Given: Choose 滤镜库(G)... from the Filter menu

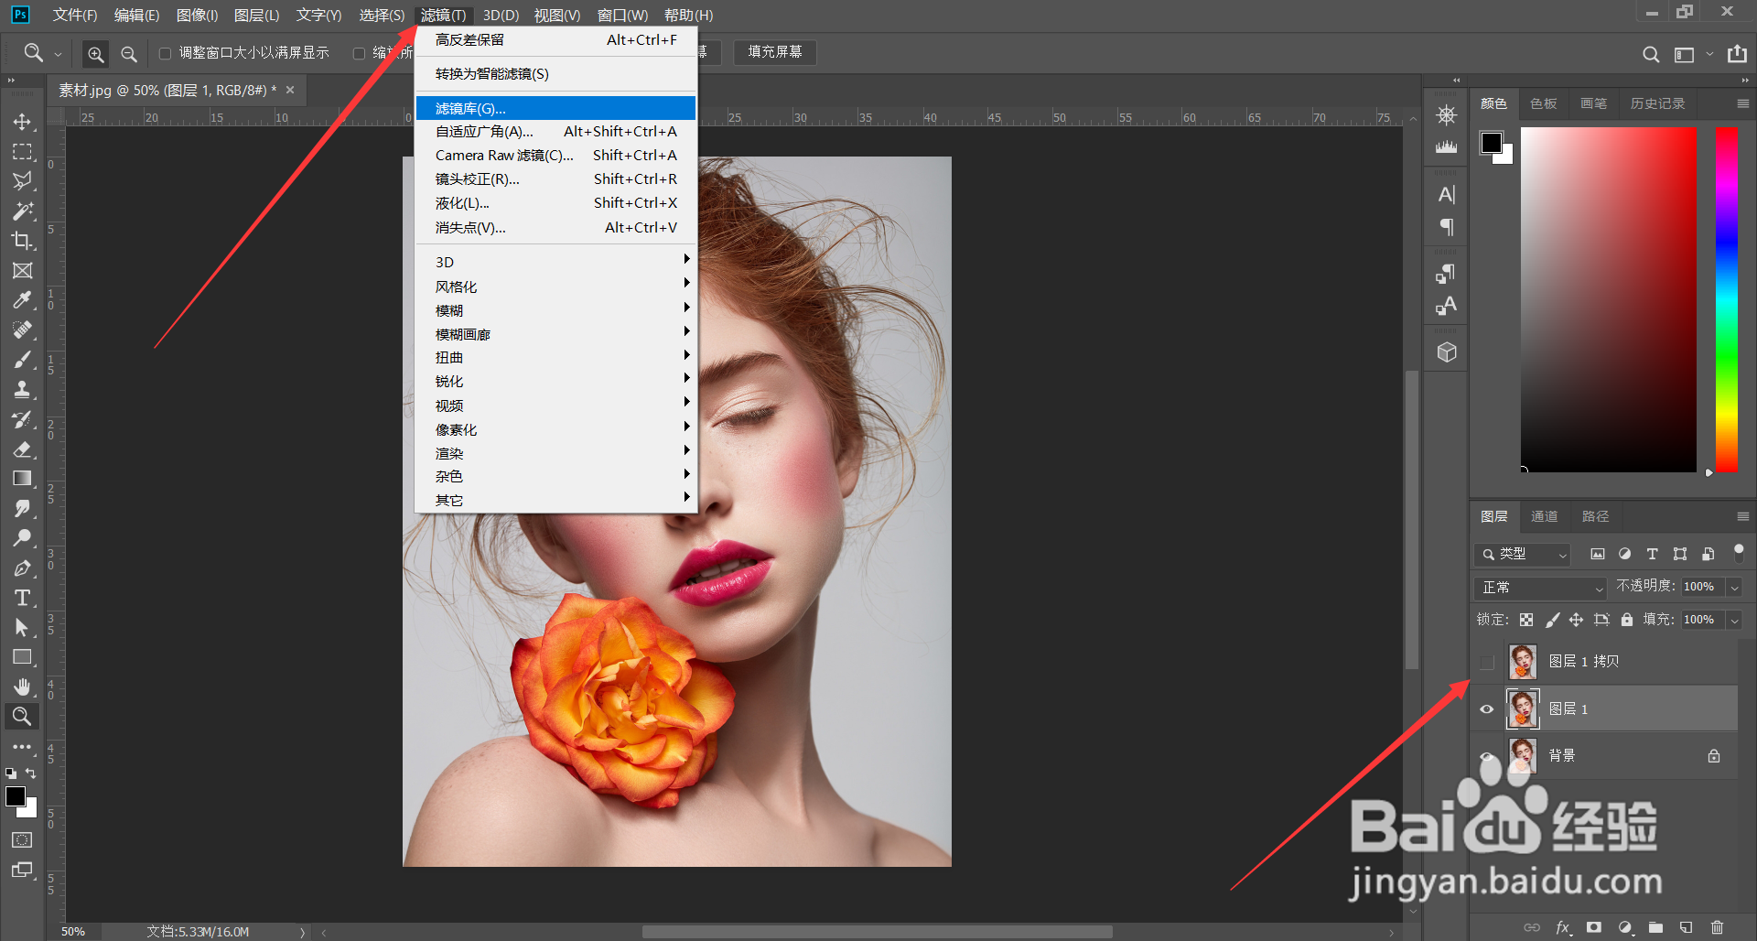Looking at the screenshot, I should coord(555,108).
